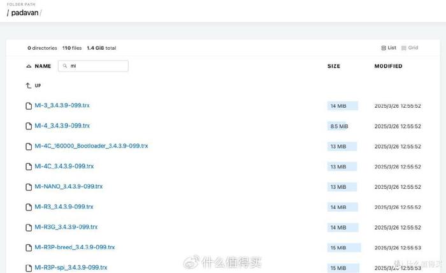Select the 14 MiB size of MI-R3_3.4.3.9
The height and width of the screenshot is (273, 446).
(x=338, y=207)
